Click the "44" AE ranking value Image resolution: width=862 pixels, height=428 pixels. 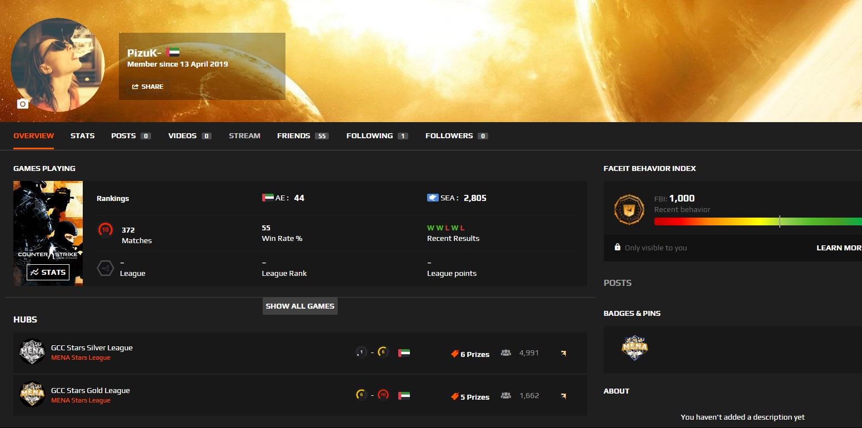299,198
